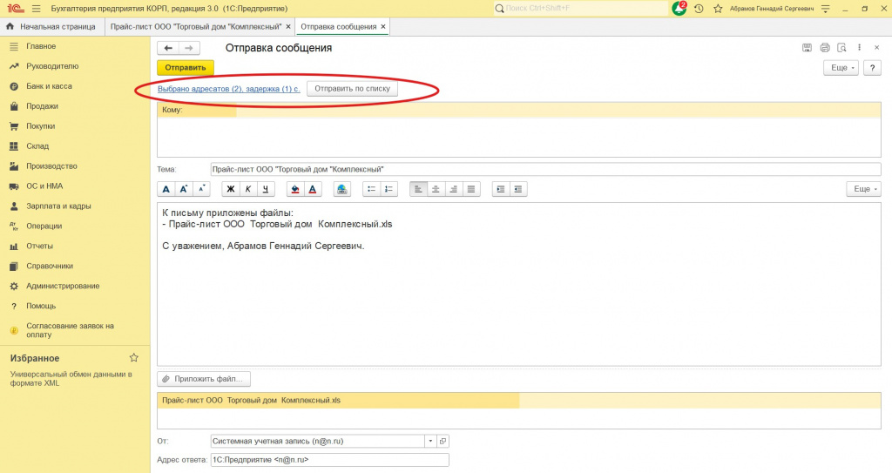Open print preview icon

pos(842,48)
